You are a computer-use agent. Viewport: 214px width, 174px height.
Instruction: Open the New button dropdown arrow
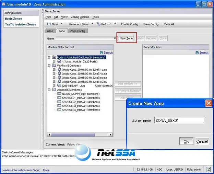point(61,24)
